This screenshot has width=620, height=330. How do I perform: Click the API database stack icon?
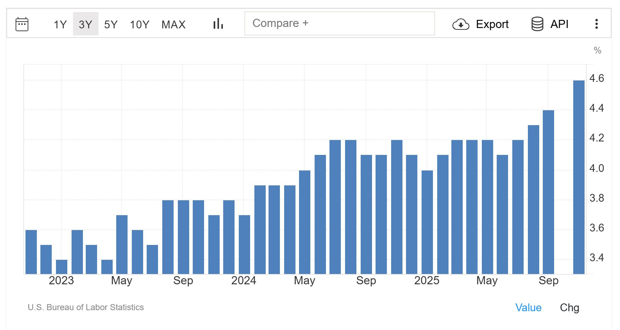coord(537,24)
